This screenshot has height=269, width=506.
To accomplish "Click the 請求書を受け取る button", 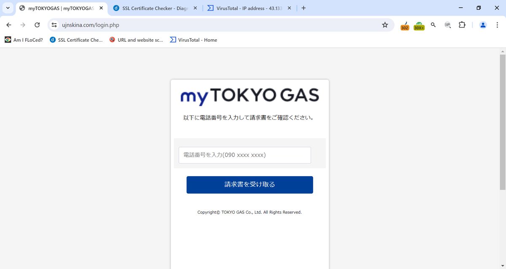I will click(250, 185).
